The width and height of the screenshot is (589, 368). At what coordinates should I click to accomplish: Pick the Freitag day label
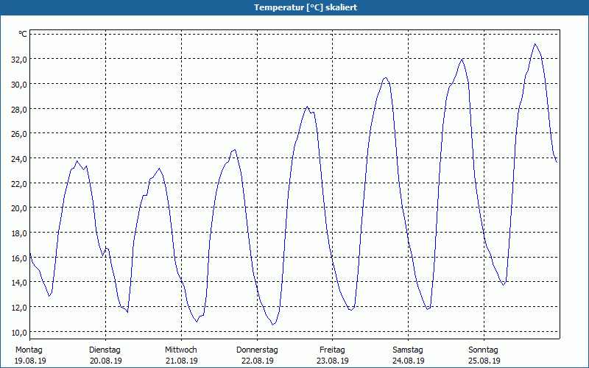[332, 350]
